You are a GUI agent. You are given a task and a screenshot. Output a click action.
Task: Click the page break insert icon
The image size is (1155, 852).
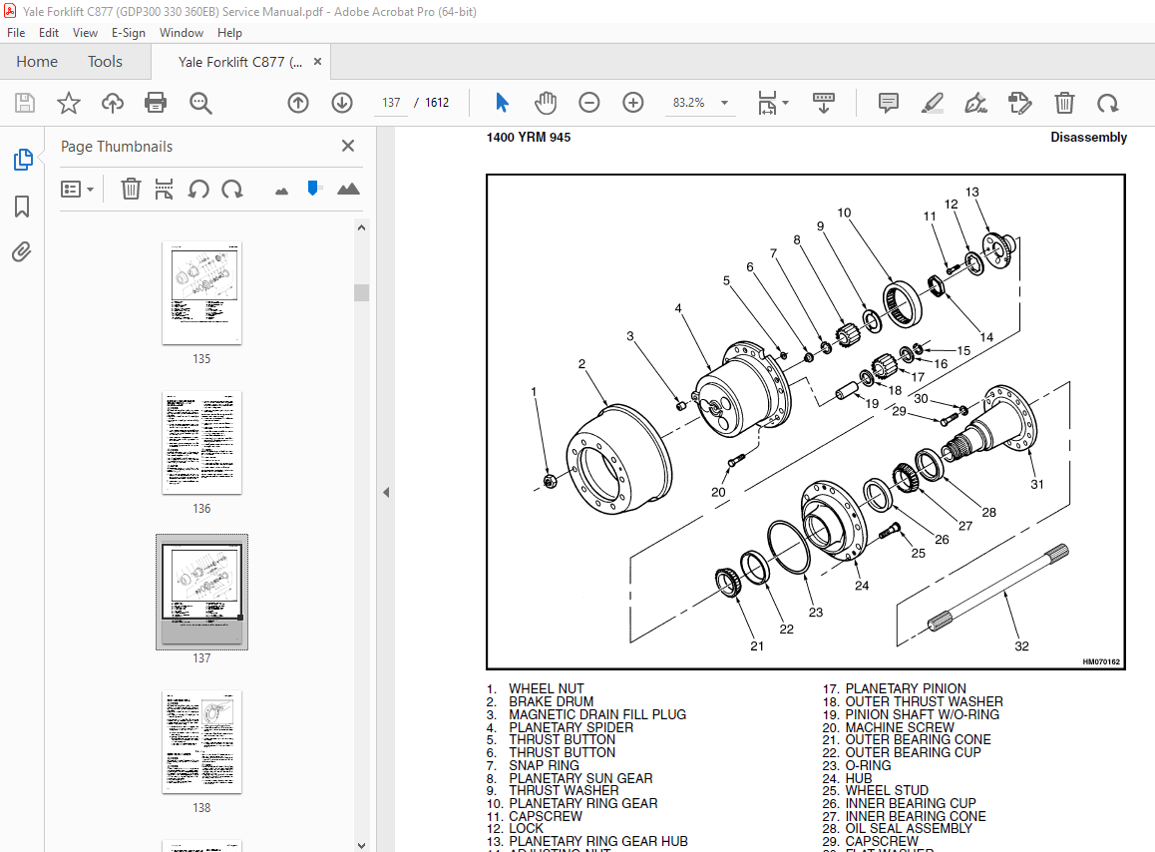164,189
